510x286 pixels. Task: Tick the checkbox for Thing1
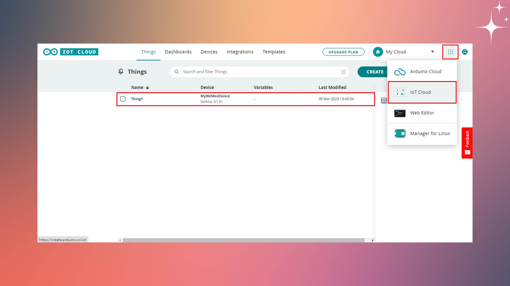[x=122, y=99]
